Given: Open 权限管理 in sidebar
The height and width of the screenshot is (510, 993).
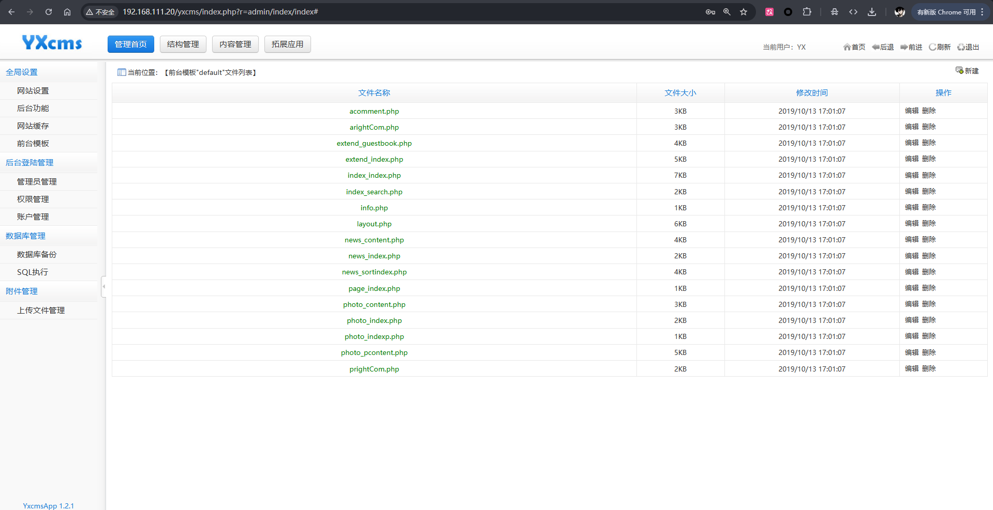Looking at the screenshot, I should 33,199.
